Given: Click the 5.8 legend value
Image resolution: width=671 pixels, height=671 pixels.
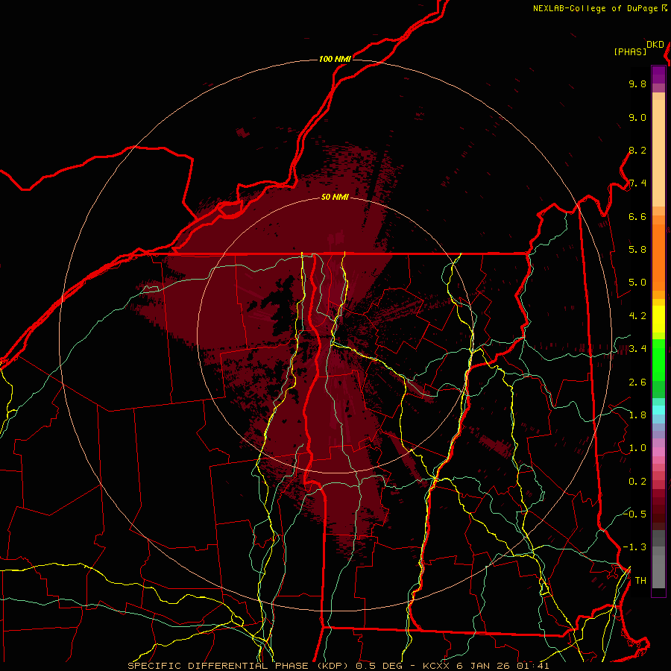Looking at the screenshot, I should pos(637,250).
